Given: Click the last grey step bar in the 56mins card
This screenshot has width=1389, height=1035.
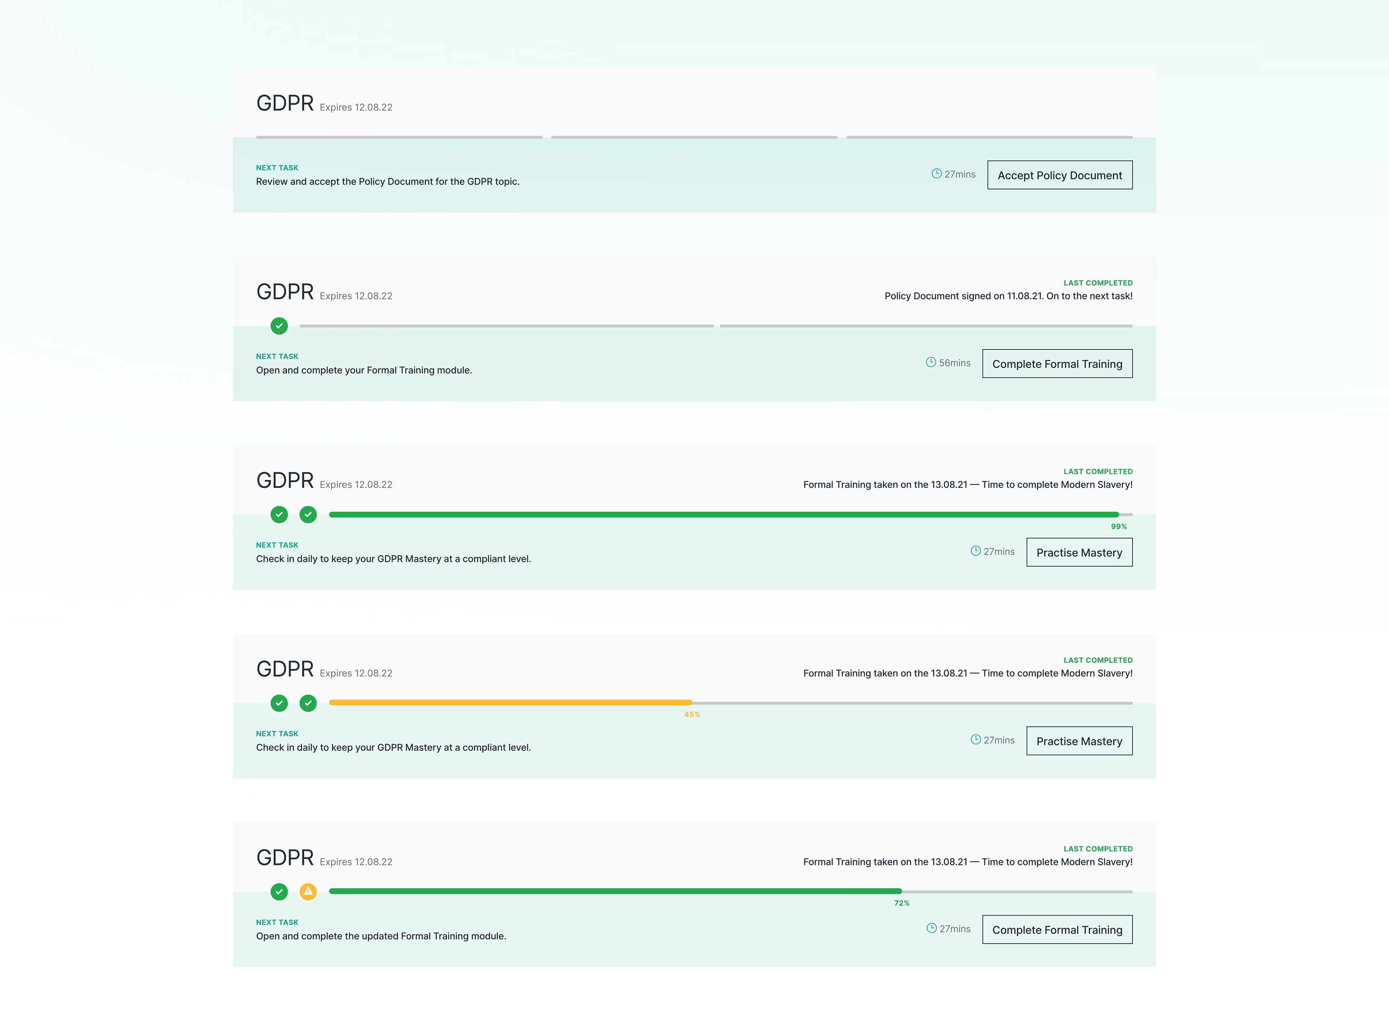Looking at the screenshot, I should 926,326.
